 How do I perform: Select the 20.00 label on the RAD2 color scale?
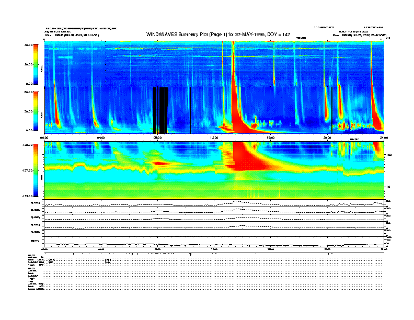tap(28, 64)
